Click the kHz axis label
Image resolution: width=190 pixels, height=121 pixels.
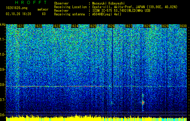coord(3,25)
